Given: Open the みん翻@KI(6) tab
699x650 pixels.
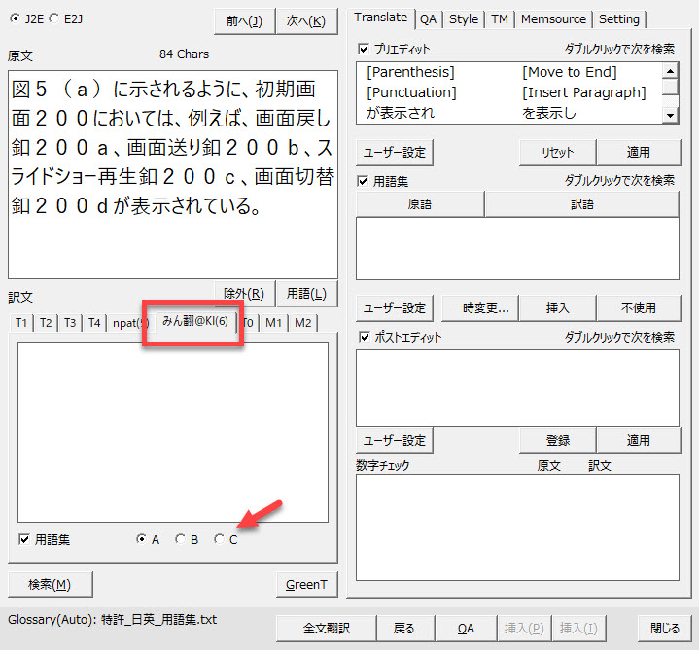Looking at the screenshot, I should coord(194,322).
